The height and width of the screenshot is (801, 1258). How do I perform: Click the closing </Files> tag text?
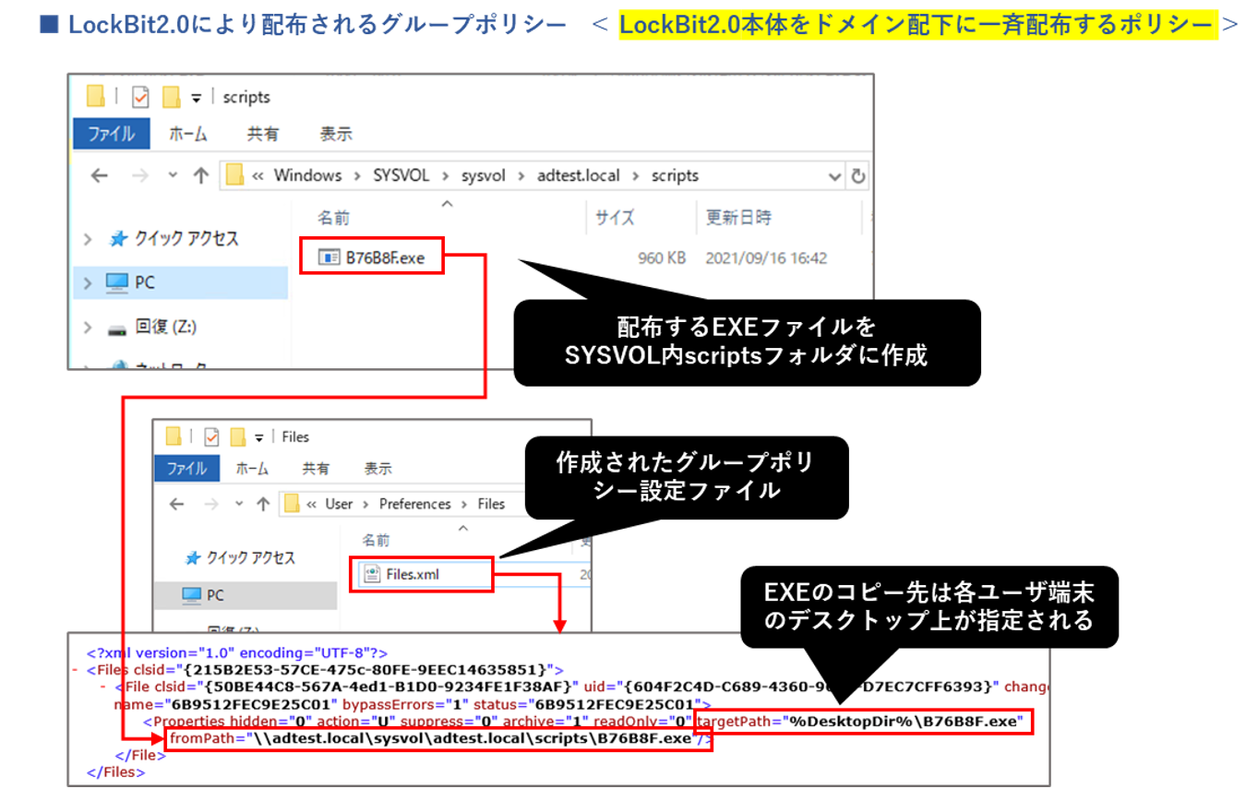(x=115, y=771)
